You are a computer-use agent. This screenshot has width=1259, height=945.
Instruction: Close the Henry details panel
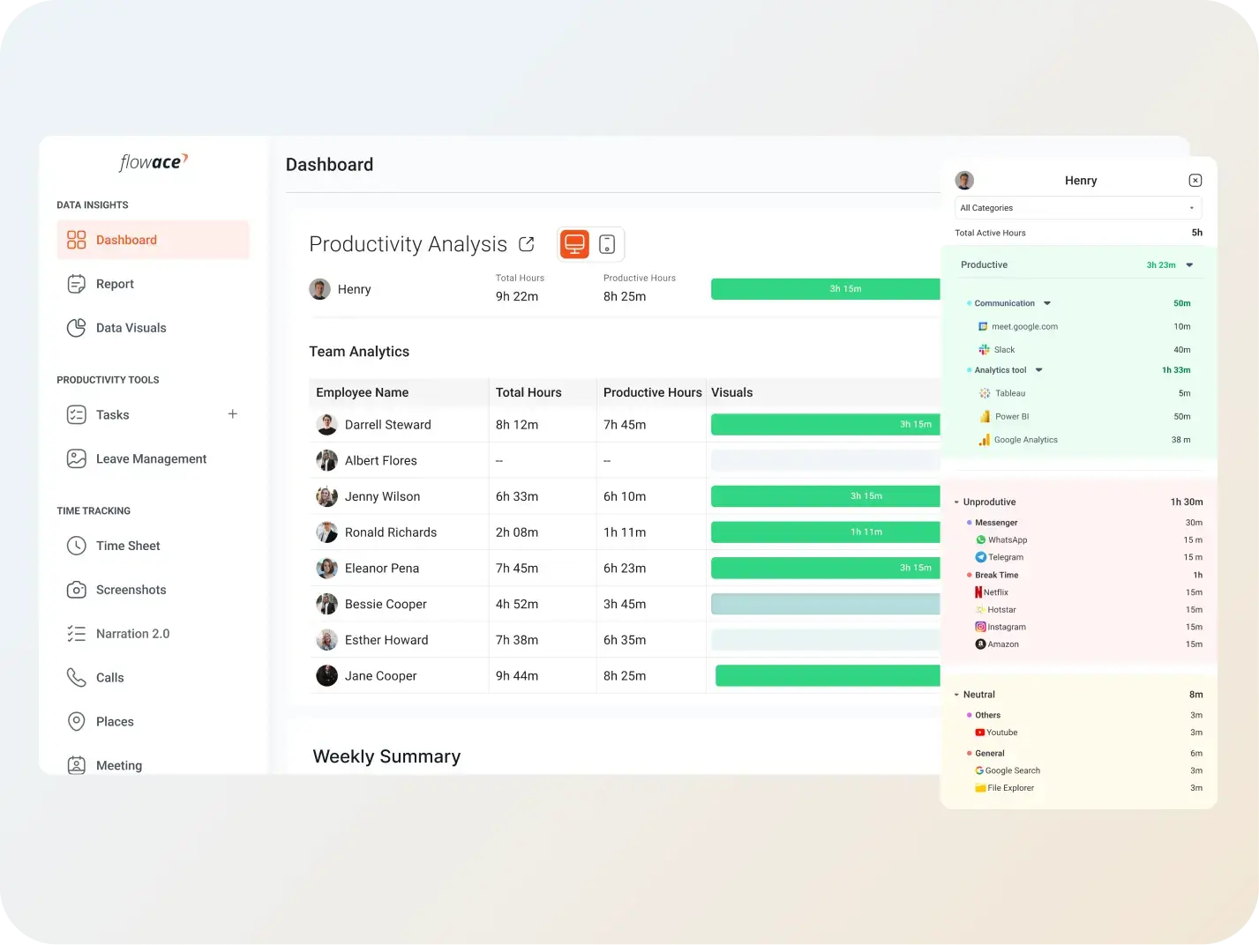[x=1195, y=181]
